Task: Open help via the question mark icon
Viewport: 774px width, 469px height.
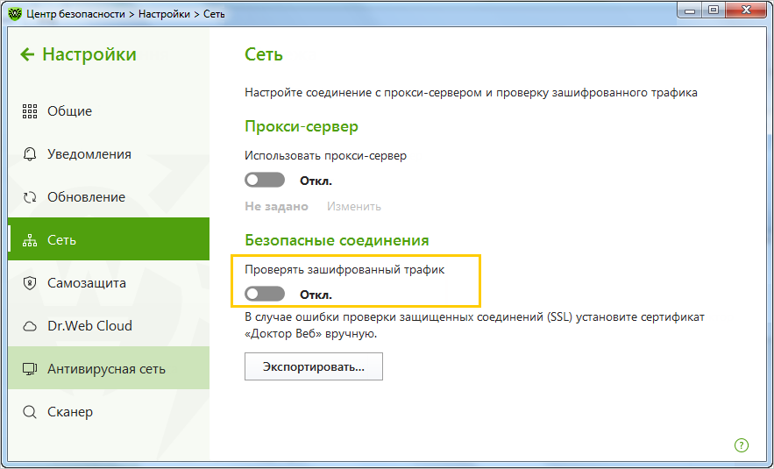Action: 741,445
